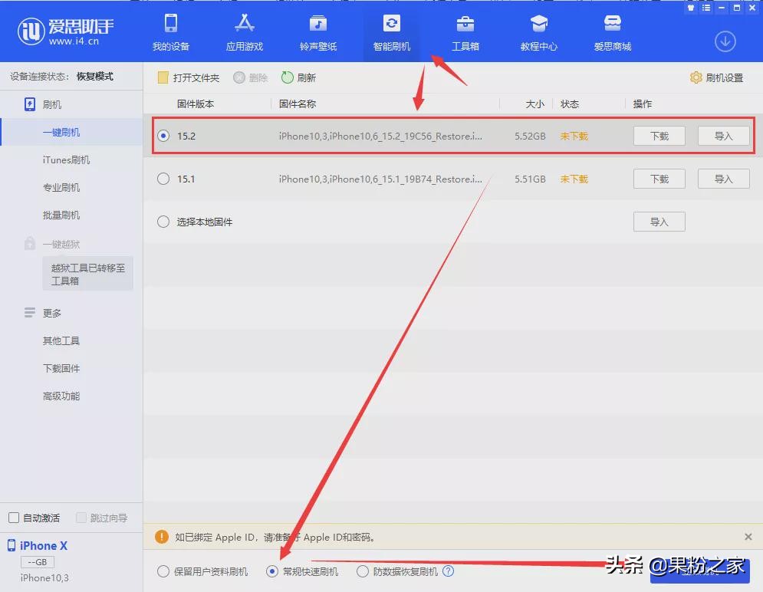The height and width of the screenshot is (592, 763).
Task: Open 刷机设置 flash settings gear
Action: pyautogui.click(x=715, y=77)
